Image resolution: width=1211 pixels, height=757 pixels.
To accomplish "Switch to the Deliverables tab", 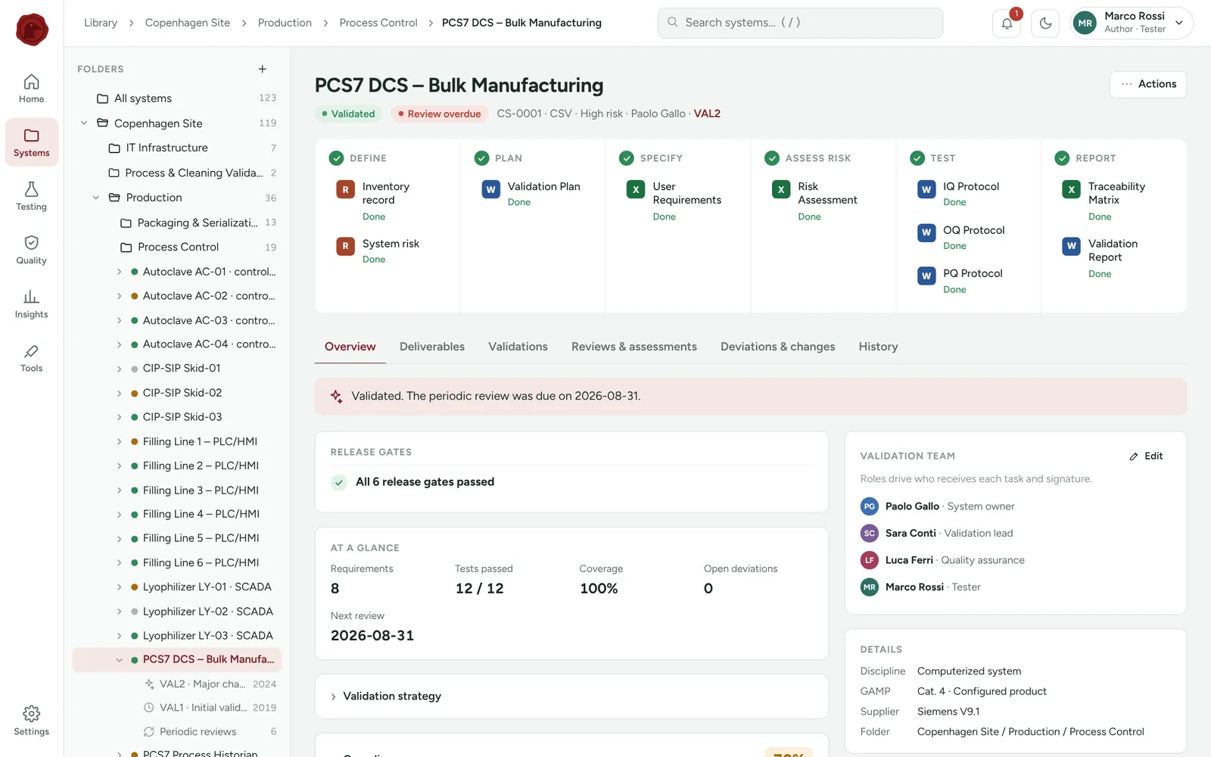I will pyautogui.click(x=432, y=347).
